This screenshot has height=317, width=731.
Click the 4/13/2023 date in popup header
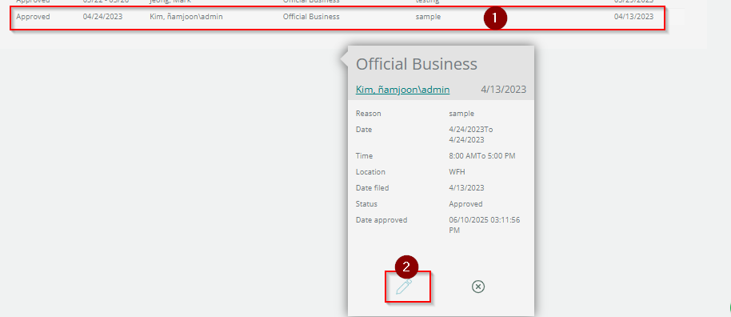point(504,90)
